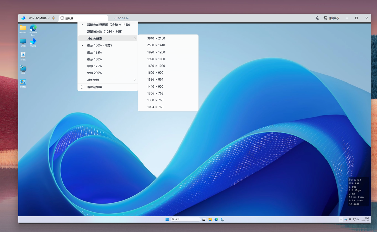Click the 英 input method indicator
Viewport: 377px width, 232px height.
tap(350, 219)
